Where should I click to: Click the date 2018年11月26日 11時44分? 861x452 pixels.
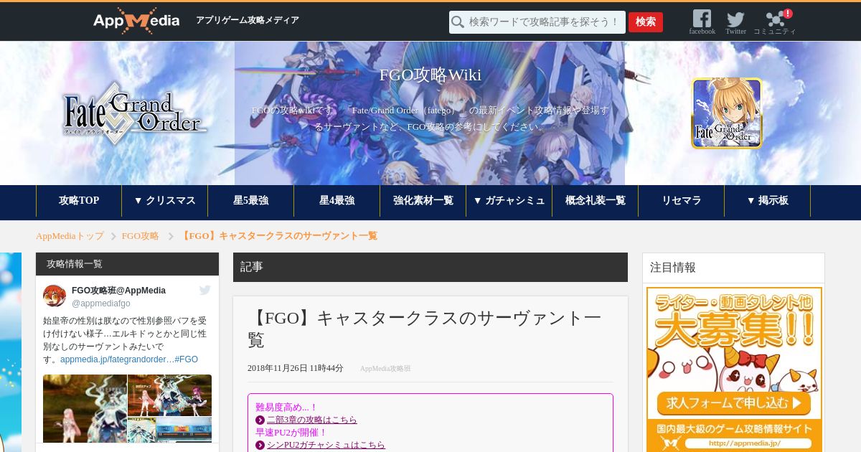tap(296, 369)
